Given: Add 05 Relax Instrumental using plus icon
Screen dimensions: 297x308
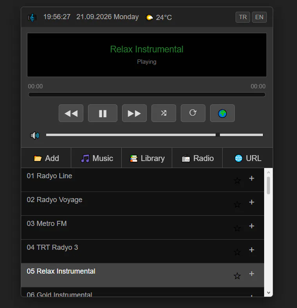Looking at the screenshot, I should point(252,274).
